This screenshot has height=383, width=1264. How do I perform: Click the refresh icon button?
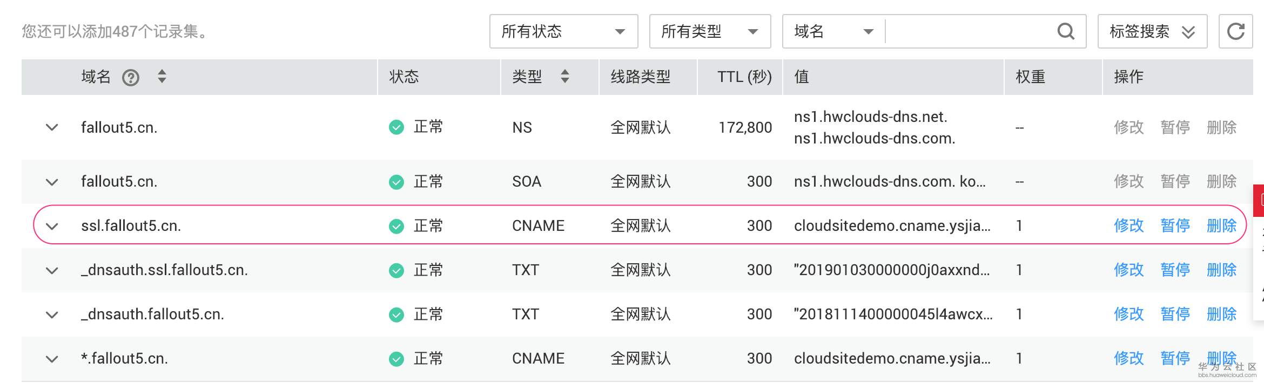click(1235, 31)
